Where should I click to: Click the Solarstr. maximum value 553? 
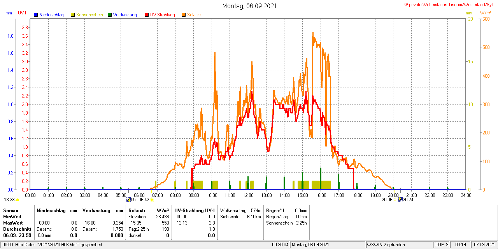[x=165, y=223]
